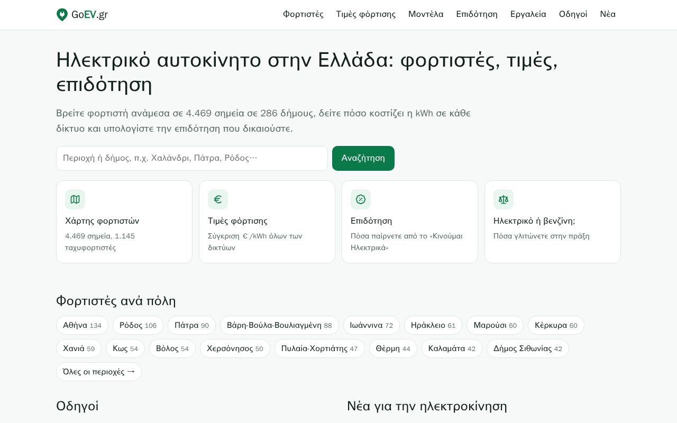Viewport: 677px width, 423px height.
Task: Select the Αθήνα 134 city chip
Action: click(82, 325)
